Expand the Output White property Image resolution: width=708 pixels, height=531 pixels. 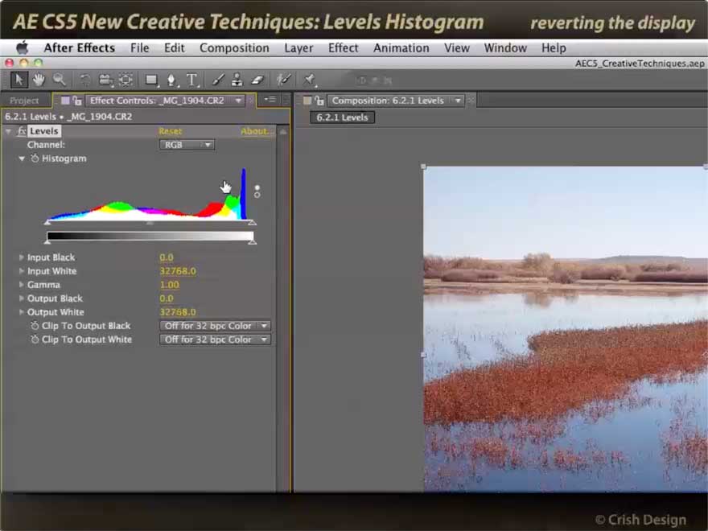(x=21, y=312)
